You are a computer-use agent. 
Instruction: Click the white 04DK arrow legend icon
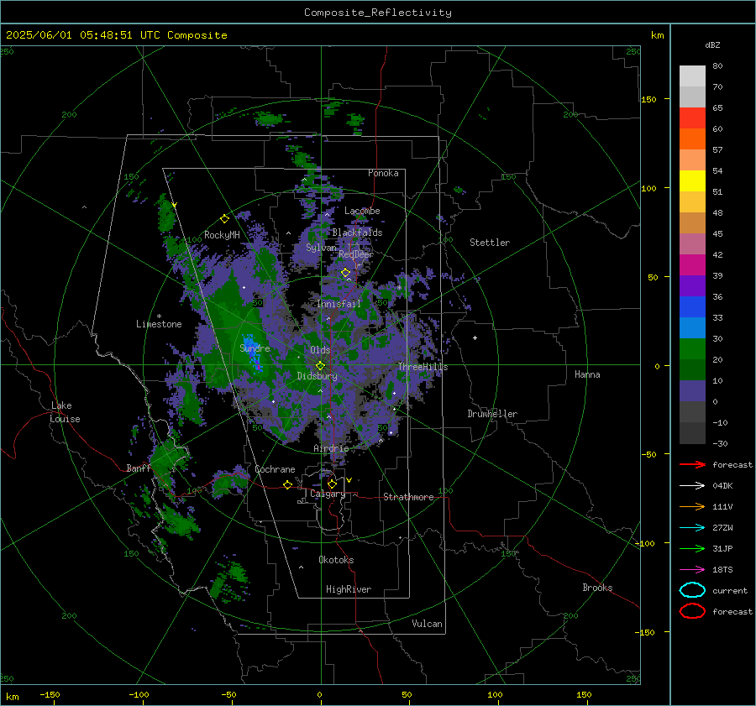692,485
